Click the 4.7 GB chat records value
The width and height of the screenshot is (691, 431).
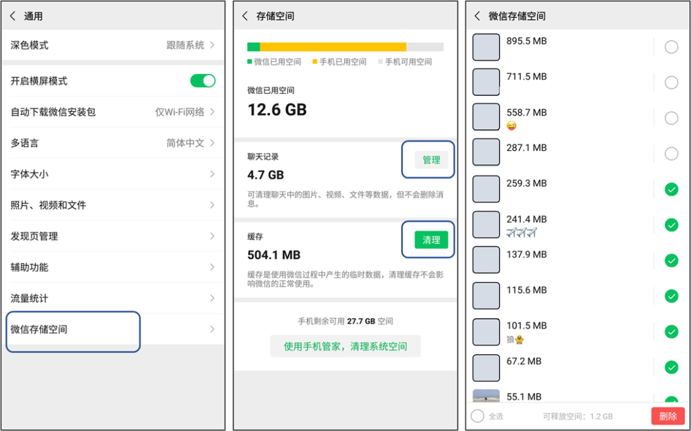pos(266,175)
